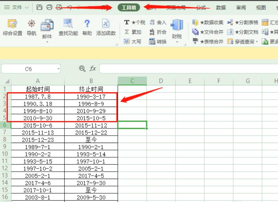Click the 帮助 help question mark
Viewport: 278px width, 202px height.
pos(87,27)
